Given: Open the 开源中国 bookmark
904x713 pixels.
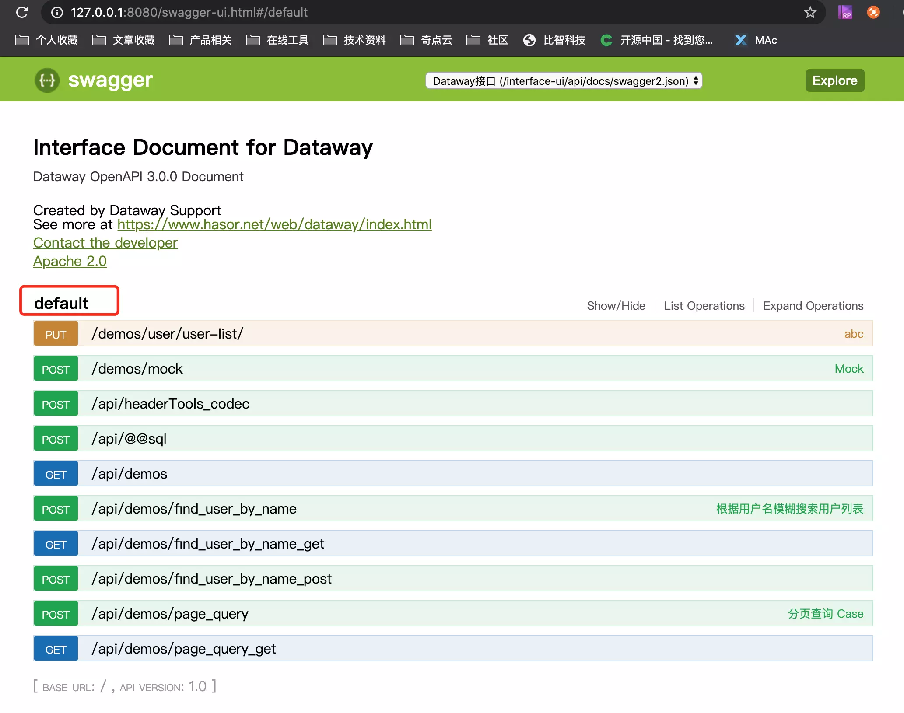Looking at the screenshot, I should tap(657, 40).
